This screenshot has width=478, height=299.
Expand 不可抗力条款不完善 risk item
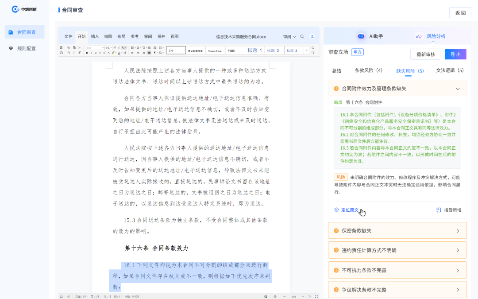coord(397,270)
